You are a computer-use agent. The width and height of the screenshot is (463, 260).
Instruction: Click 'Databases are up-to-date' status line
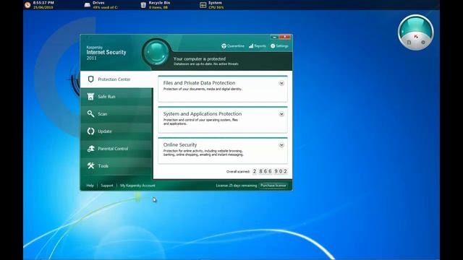coord(205,64)
